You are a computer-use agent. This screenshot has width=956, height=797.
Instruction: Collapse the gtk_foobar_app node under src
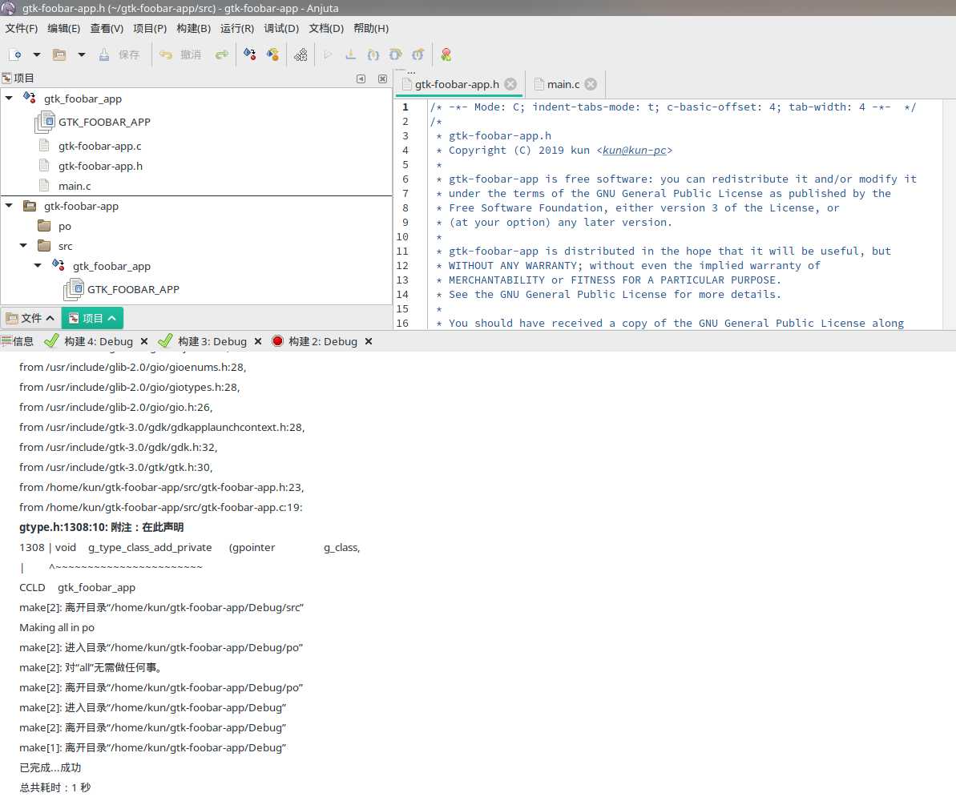tap(38, 266)
